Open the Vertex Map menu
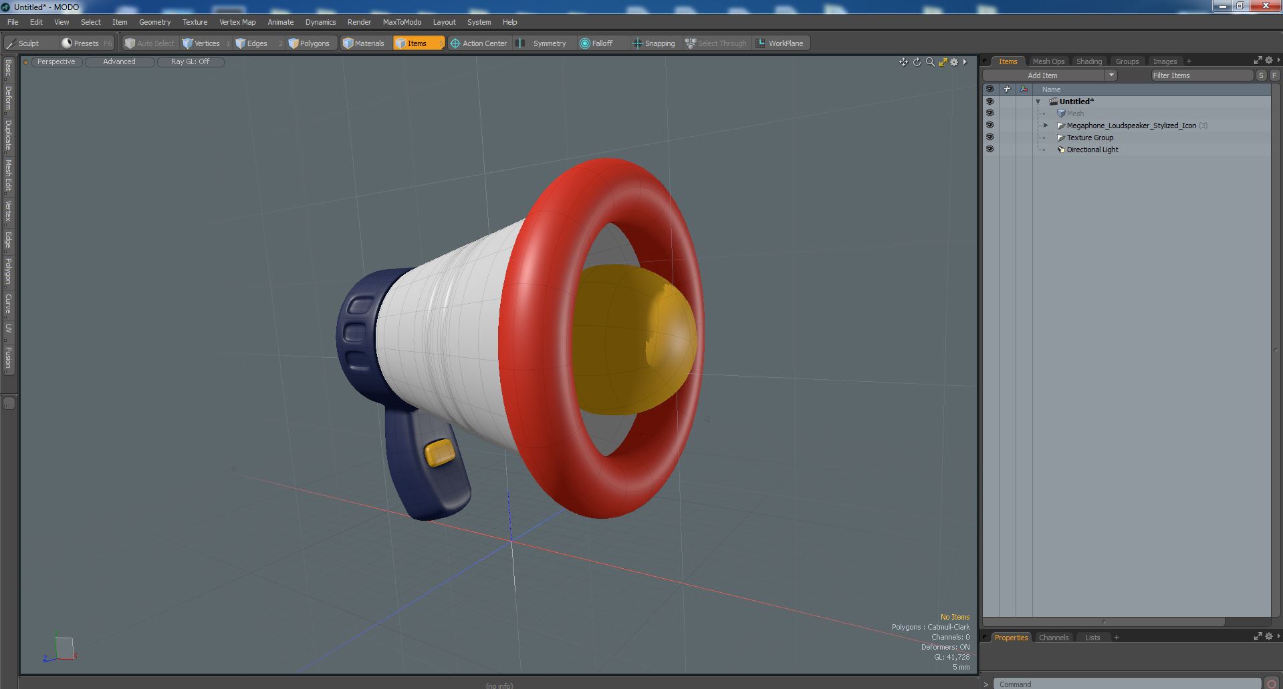Viewport: 1283px width, 689px height. [x=237, y=22]
